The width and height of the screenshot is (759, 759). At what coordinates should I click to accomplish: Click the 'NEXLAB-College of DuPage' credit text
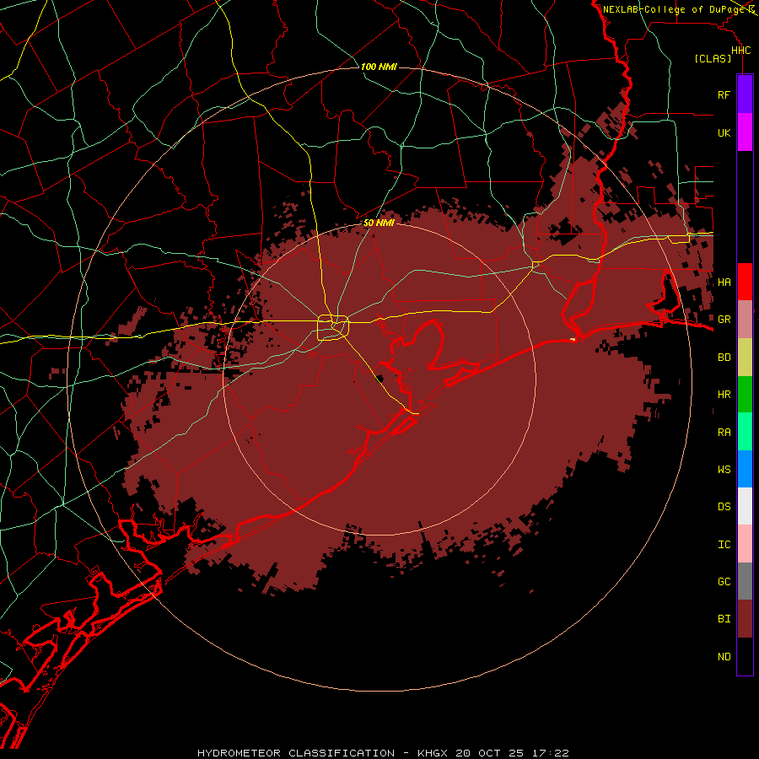tap(673, 9)
